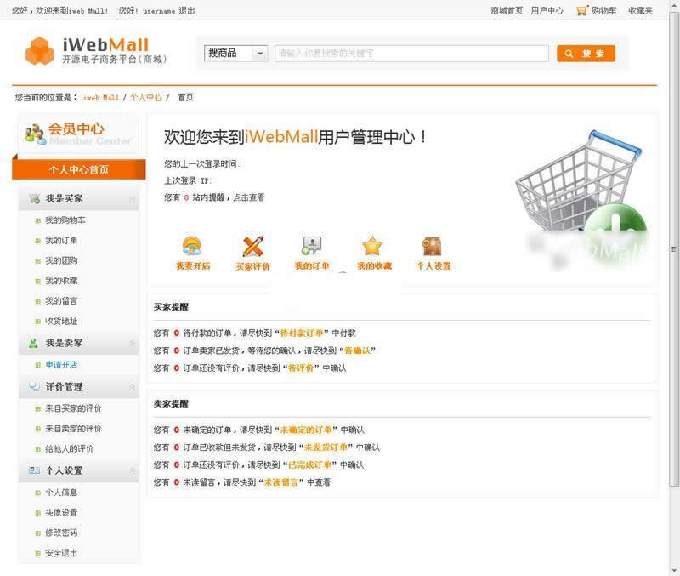Click the 我是卖家 section person icon

(x=33, y=343)
